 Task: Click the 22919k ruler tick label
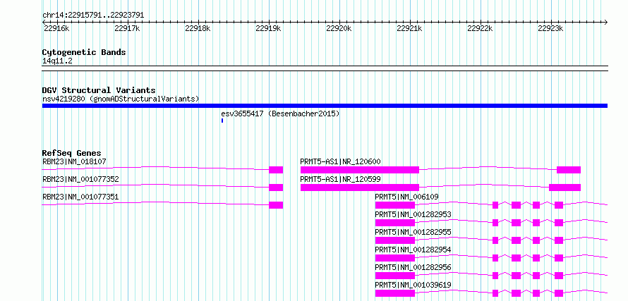click(x=268, y=28)
